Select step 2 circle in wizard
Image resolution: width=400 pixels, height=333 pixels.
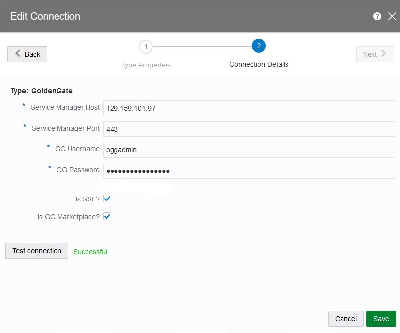pyautogui.click(x=259, y=46)
